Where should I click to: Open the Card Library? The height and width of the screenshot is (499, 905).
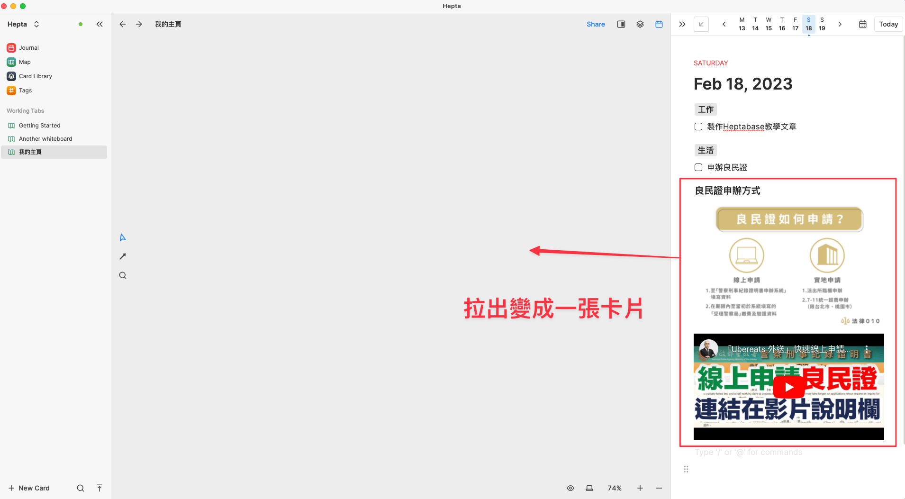pos(35,76)
